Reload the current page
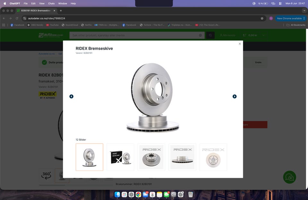Screen dimensions: 308x200 (x=17, y=18)
